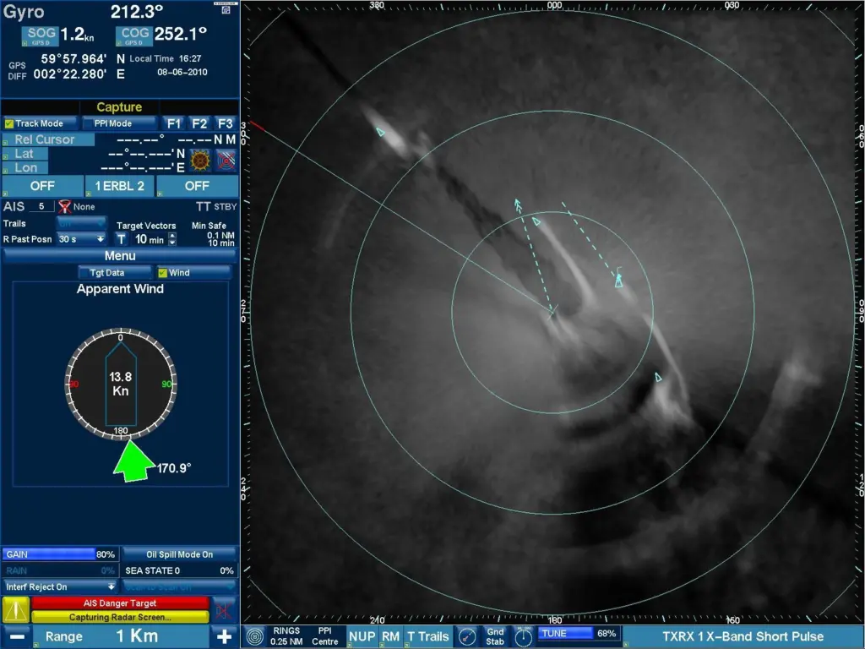Click the AIS count field showing 5
Screen dimensions: 865x649
click(41, 206)
